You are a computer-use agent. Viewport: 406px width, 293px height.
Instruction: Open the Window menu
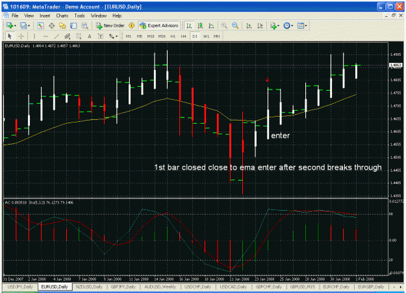tap(98, 16)
